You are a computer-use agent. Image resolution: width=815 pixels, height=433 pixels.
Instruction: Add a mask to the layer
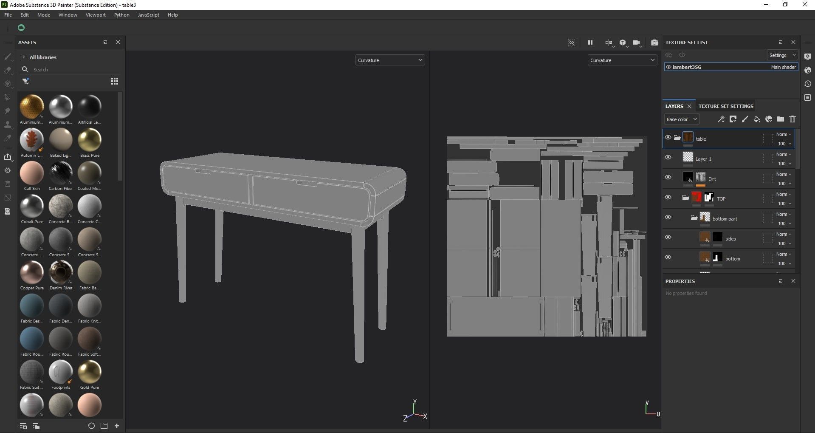point(733,119)
